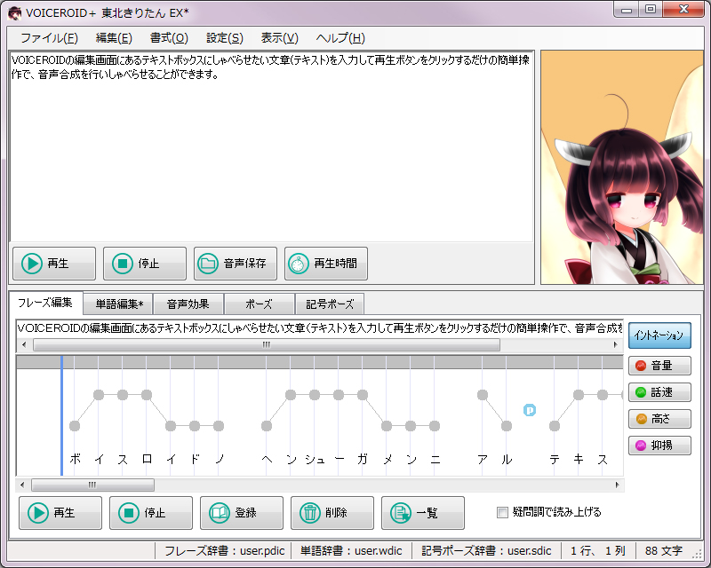Stop playback with the upper 停止 button
The image size is (711, 568).
point(145,264)
